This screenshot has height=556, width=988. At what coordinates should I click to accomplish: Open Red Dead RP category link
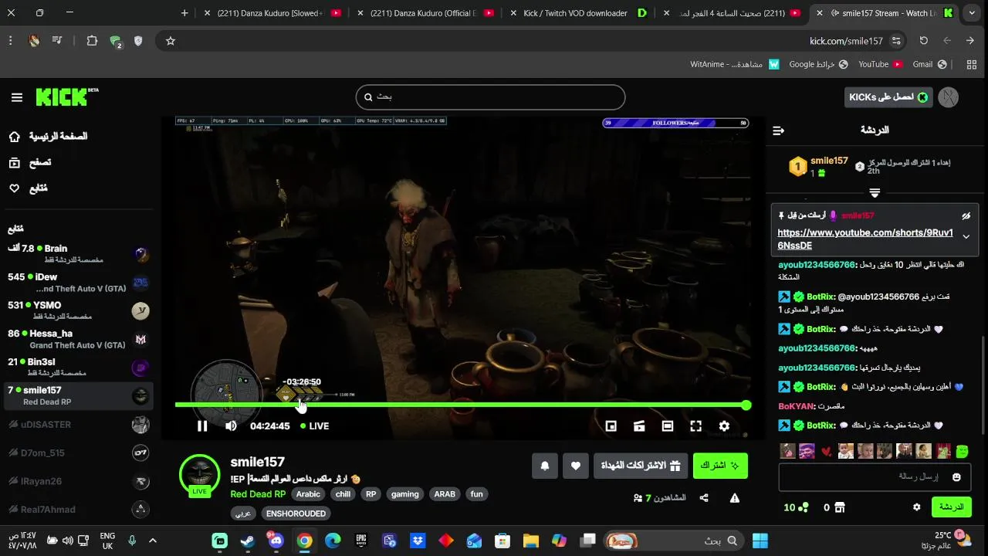tap(258, 494)
